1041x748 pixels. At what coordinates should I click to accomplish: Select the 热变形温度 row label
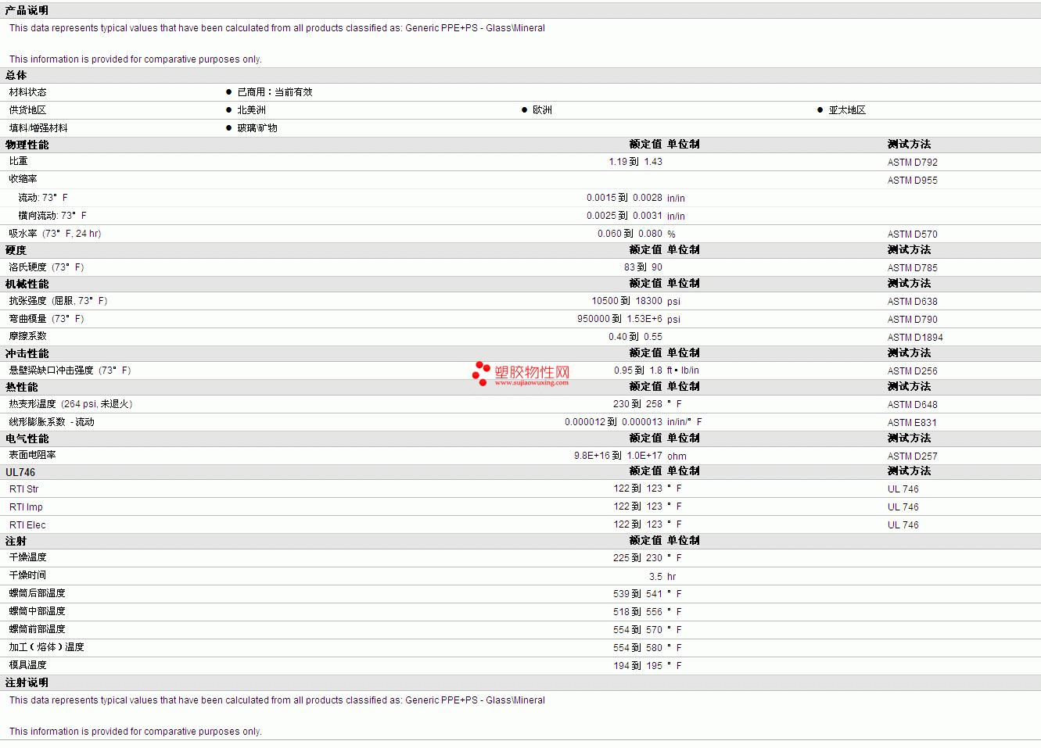pos(70,404)
